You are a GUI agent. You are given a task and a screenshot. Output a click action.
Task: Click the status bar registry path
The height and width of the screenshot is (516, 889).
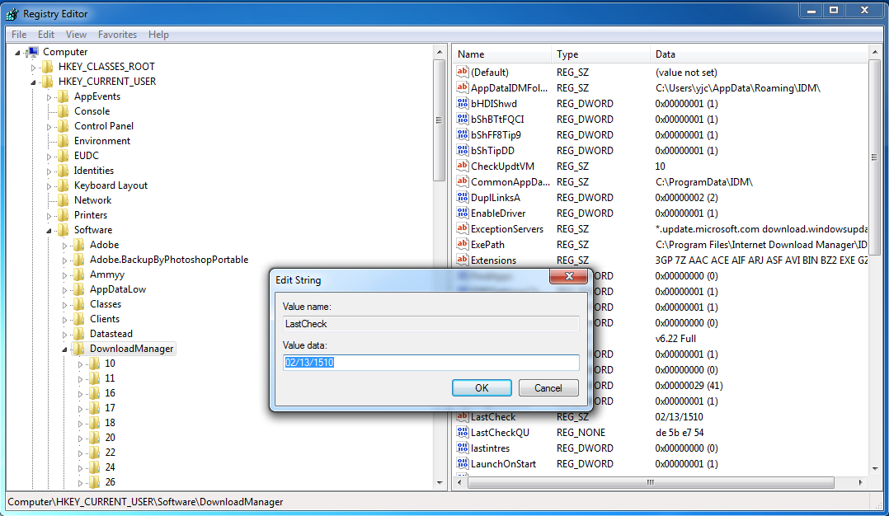(x=145, y=502)
